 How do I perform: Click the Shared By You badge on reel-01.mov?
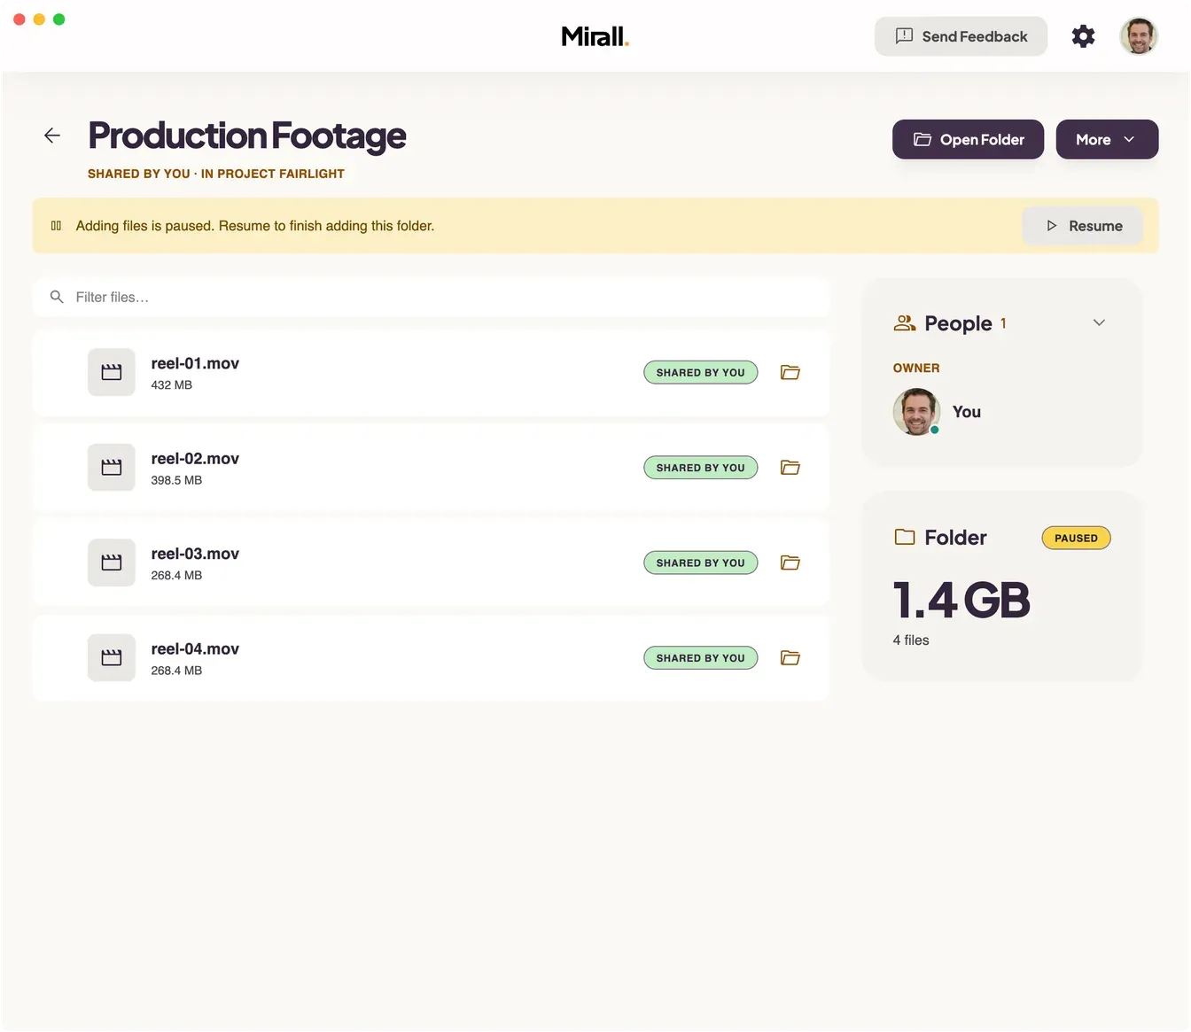pyautogui.click(x=700, y=372)
